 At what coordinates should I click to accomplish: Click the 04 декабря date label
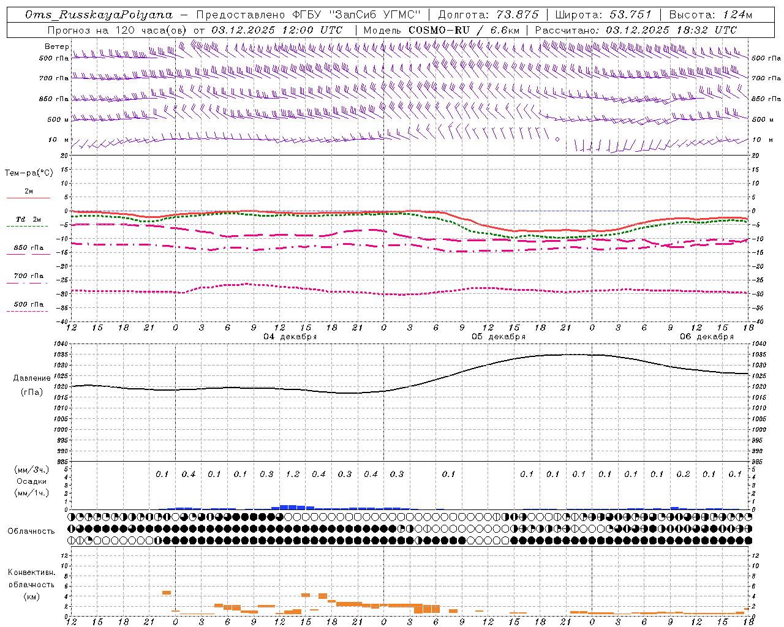tap(290, 337)
